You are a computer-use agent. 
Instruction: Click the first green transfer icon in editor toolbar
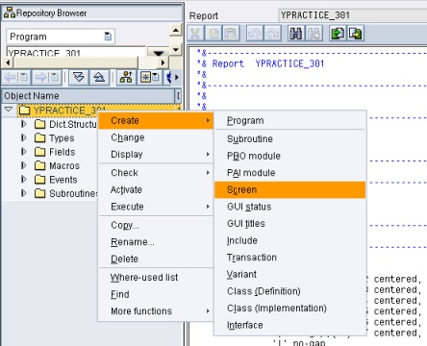[x=338, y=34]
